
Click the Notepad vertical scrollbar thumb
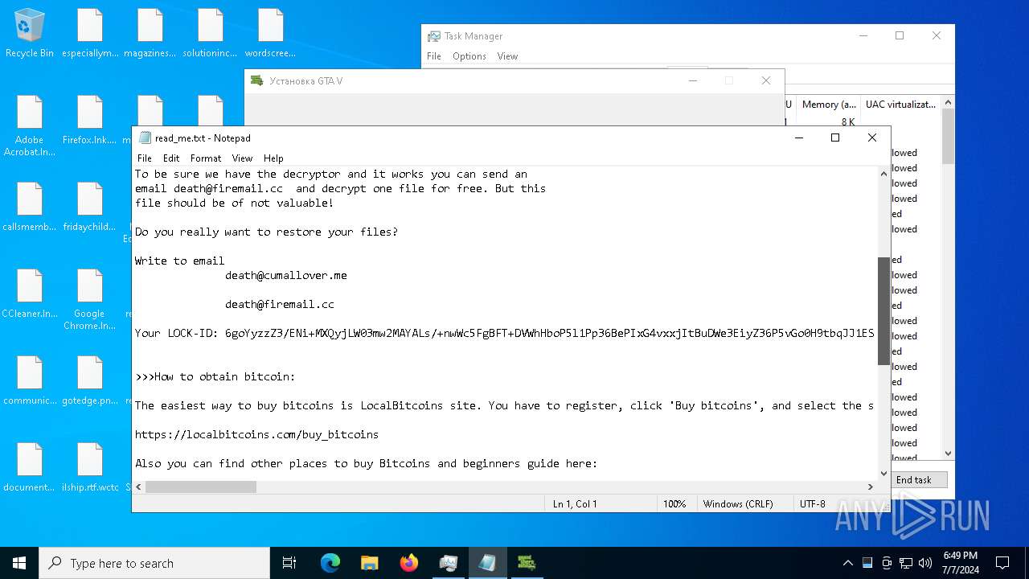tap(883, 310)
